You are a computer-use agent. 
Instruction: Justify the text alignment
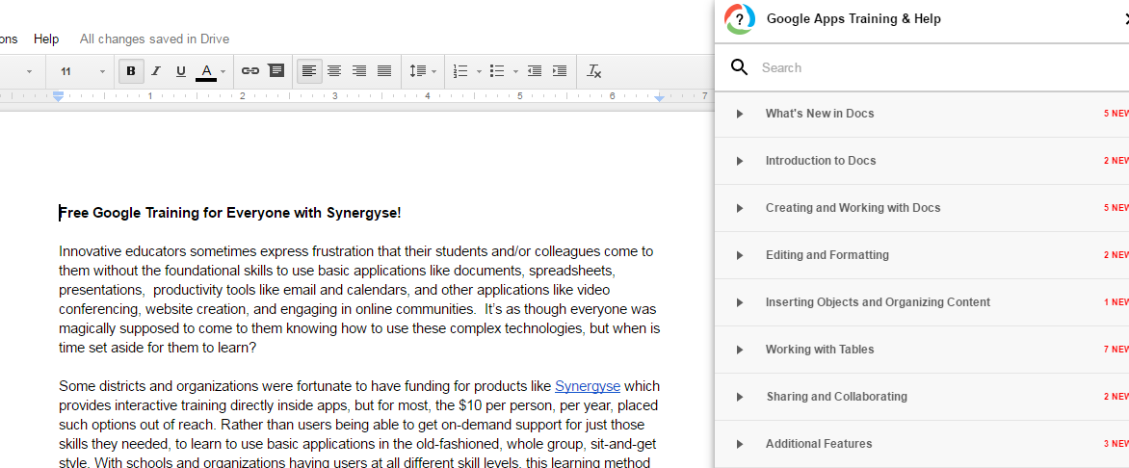(384, 71)
